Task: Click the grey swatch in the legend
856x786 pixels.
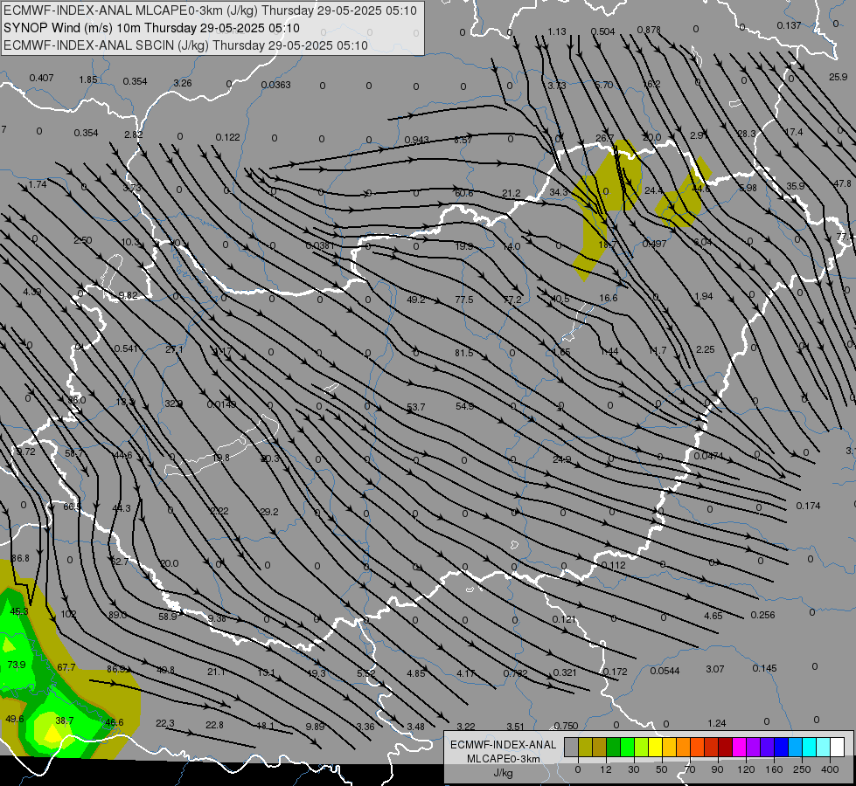Action: (571, 747)
